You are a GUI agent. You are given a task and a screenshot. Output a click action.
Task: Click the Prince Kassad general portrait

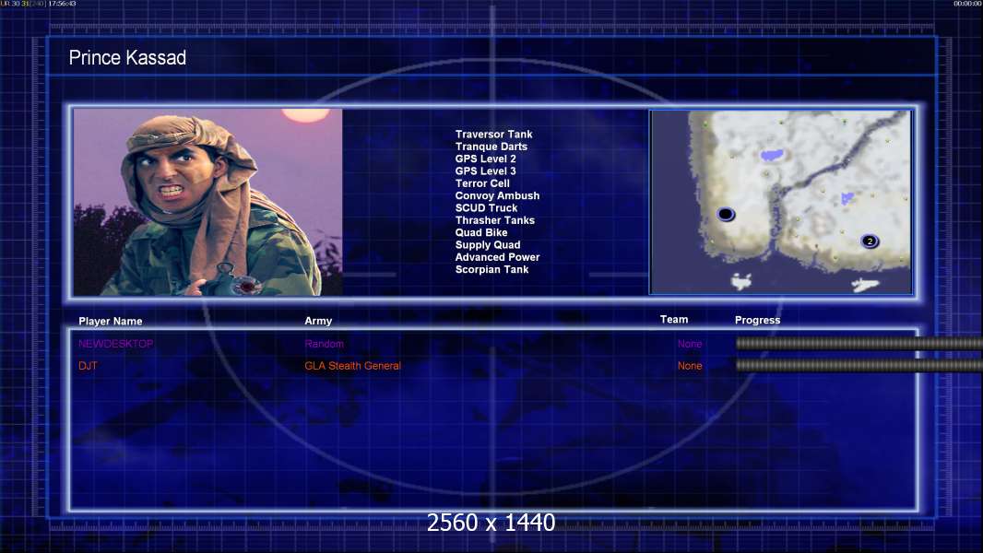pos(208,202)
